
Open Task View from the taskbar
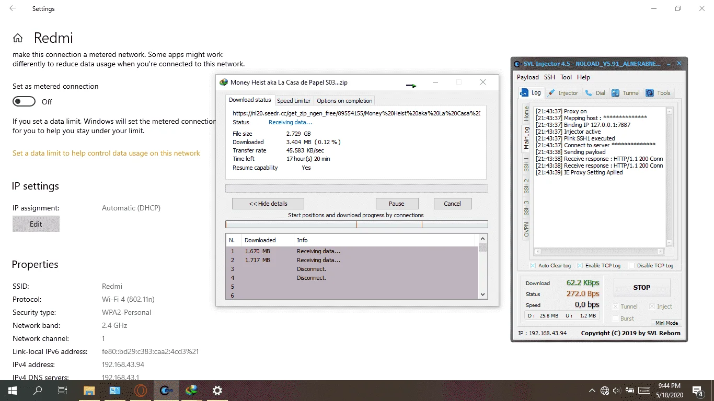click(63, 391)
